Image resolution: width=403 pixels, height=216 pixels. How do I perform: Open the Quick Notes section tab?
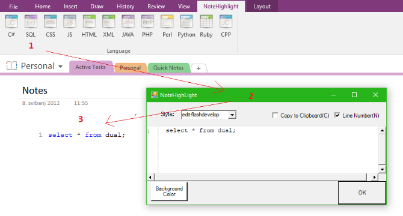pyautogui.click(x=168, y=68)
